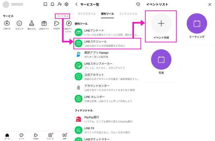The image size is (215, 141).
Task: Select the フィナンシャル category tab
Action: 128,14
